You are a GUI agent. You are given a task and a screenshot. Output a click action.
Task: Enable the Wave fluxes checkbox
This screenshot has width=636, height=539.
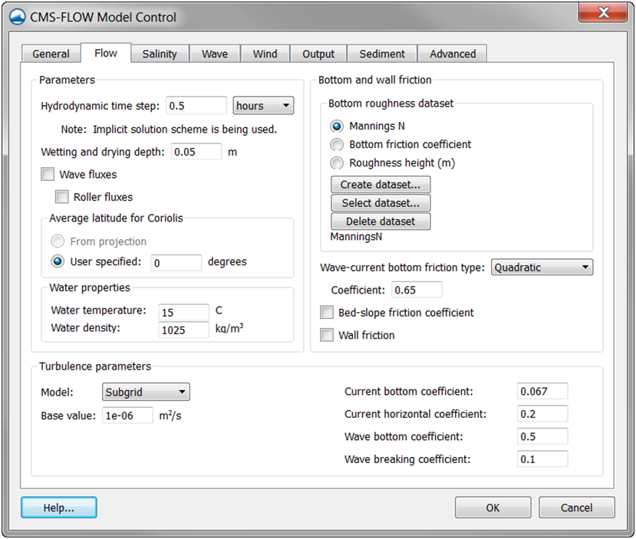tap(48, 174)
